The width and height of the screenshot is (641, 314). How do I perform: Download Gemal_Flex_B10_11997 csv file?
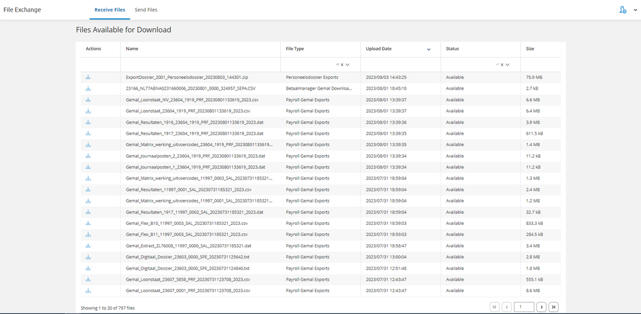point(88,223)
